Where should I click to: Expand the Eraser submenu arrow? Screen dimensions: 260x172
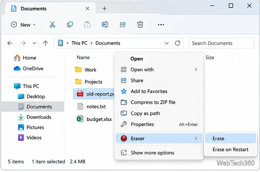(x=196, y=138)
